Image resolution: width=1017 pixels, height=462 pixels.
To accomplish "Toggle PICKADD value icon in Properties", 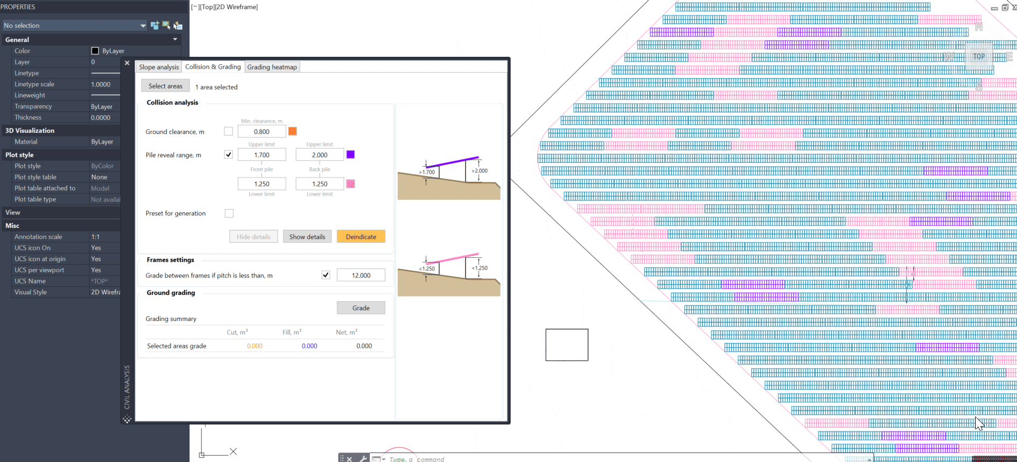I will tap(155, 25).
